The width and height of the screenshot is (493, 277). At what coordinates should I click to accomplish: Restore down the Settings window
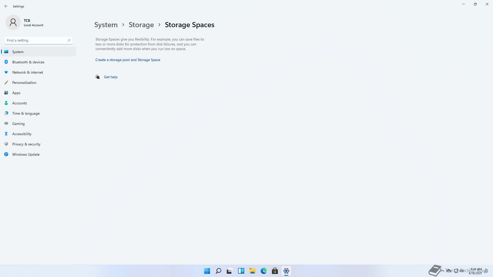475,4
